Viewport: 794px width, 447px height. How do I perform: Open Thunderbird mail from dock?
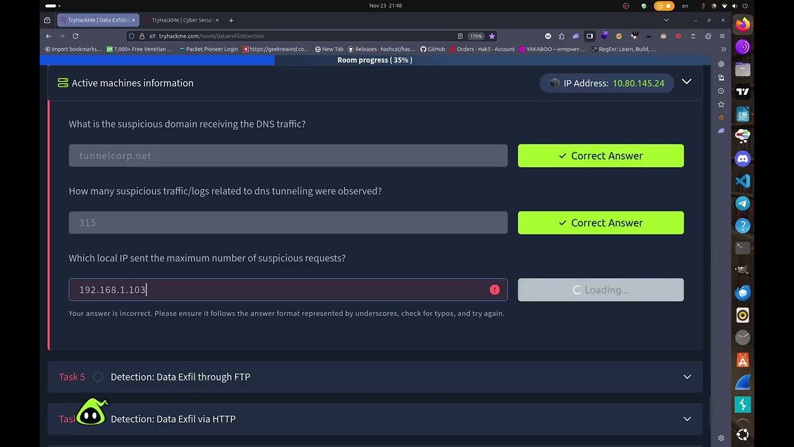click(x=743, y=292)
